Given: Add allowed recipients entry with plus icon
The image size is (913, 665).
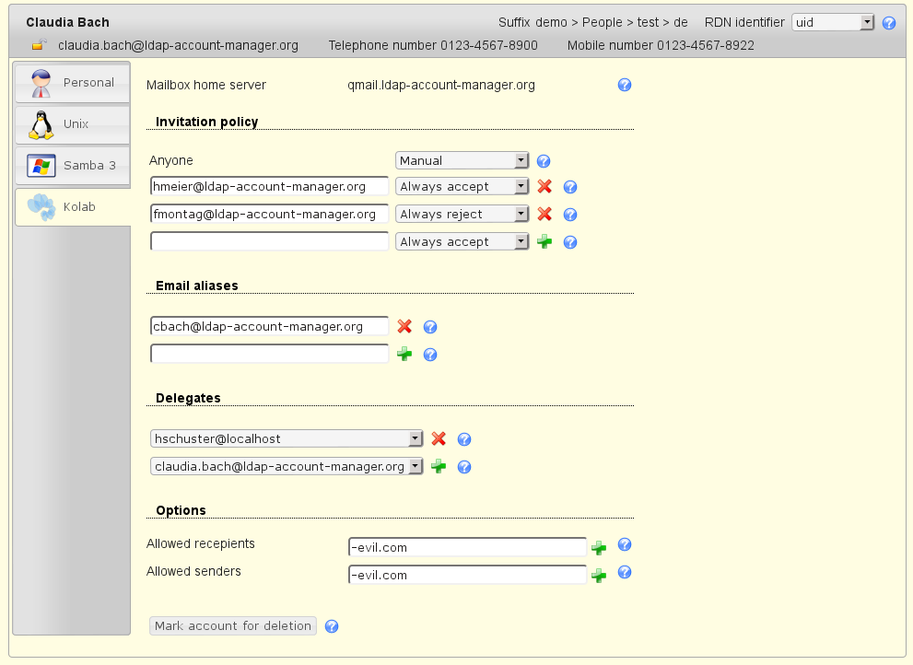Looking at the screenshot, I should pos(599,547).
